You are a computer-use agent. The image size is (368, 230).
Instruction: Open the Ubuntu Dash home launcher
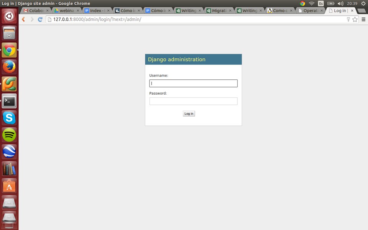(x=9, y=16)
